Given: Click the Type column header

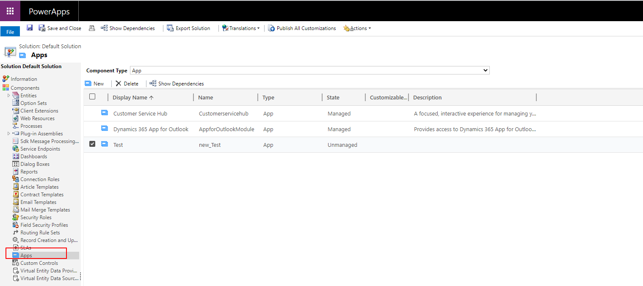Looking at the screenshot, I should [x=268, y=97].
